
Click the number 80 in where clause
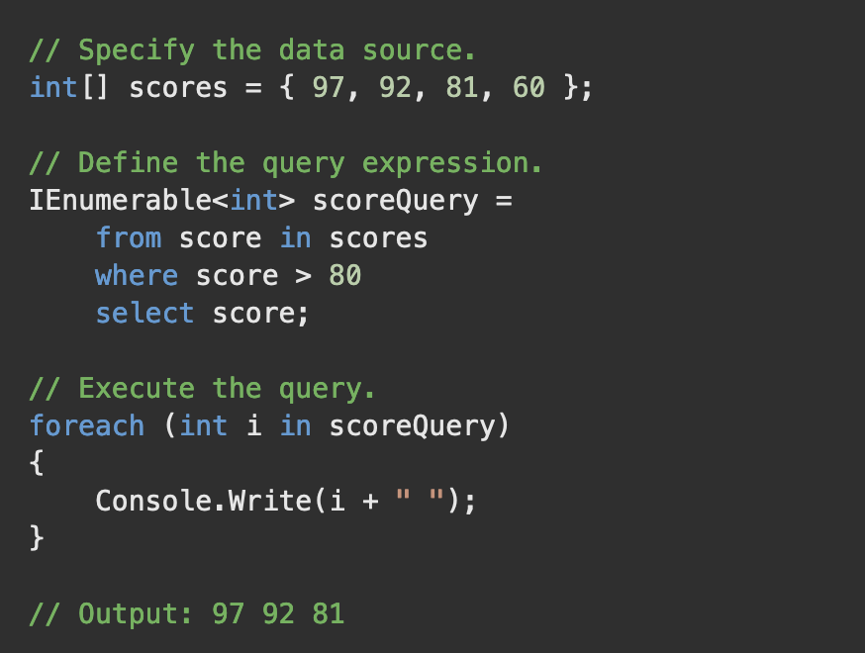click(344, 275)
